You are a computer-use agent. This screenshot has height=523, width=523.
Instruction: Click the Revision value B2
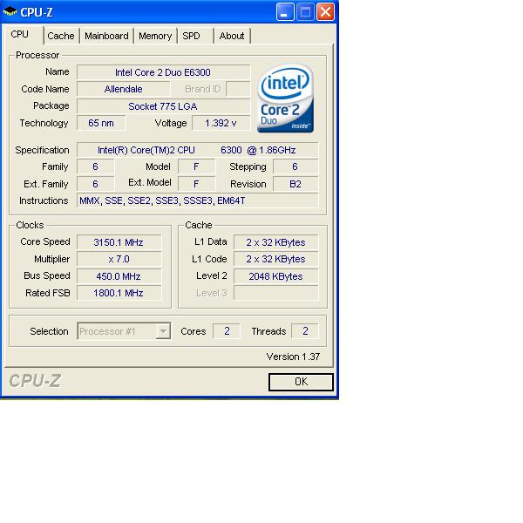click(x=295, y=184)
